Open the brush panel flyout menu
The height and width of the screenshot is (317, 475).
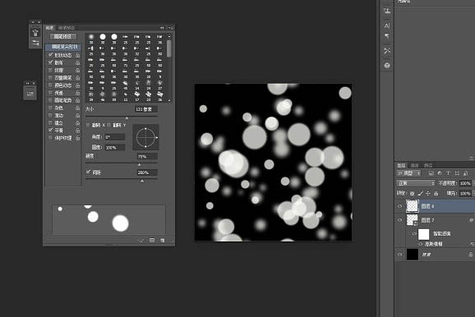tap(171, 28)
